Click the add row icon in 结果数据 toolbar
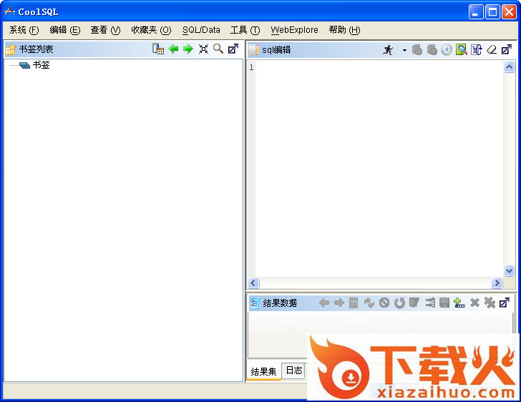521x402 pixels. click(x=459, y=303)
